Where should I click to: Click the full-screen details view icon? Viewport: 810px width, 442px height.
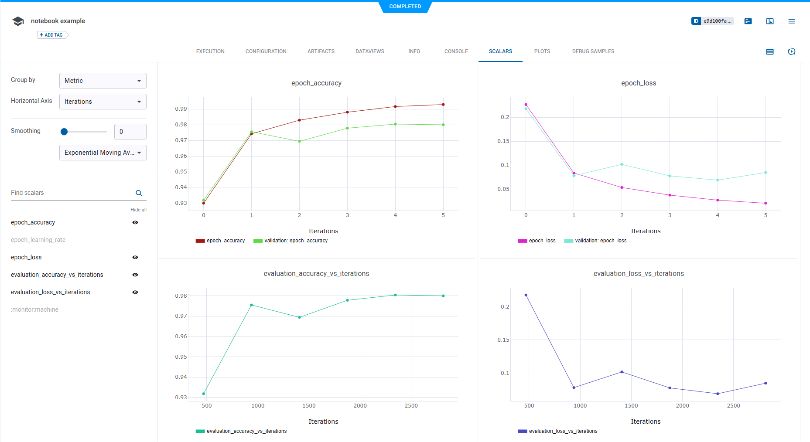click(x=770, y=21)
